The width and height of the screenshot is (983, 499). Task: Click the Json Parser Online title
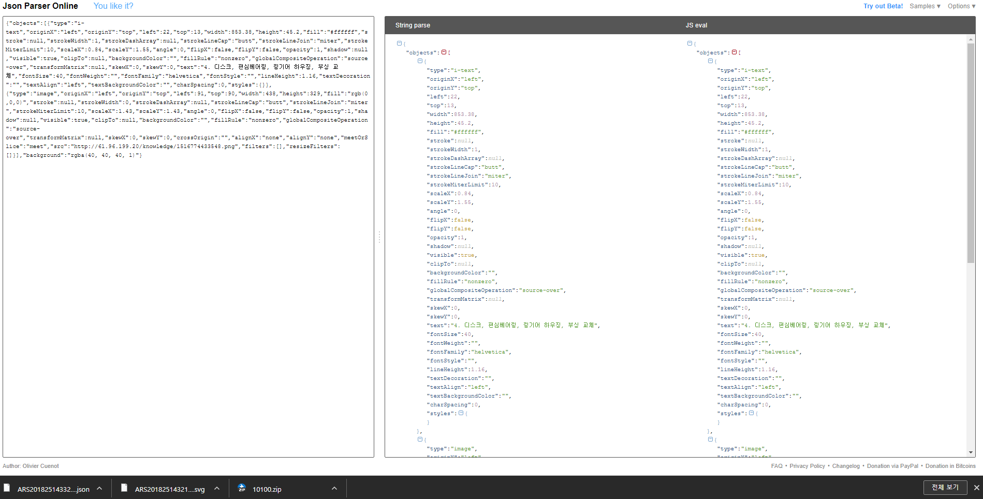pyautogui.click(x=40, y=6)
